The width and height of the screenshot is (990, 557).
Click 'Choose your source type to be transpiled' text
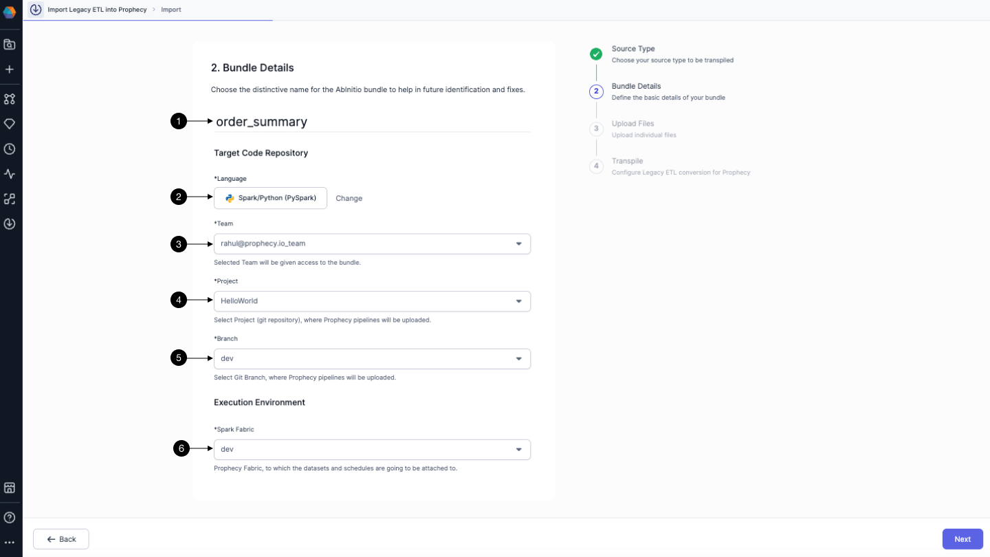(672, 61)
